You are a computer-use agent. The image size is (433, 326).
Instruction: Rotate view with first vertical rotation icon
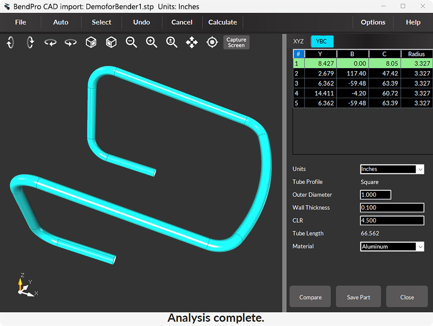tap(10, 42)
